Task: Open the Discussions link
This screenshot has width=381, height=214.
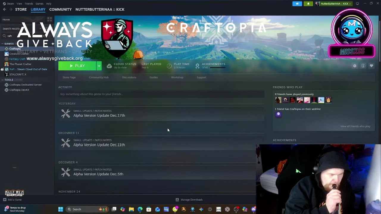Action: pos(129,77)
